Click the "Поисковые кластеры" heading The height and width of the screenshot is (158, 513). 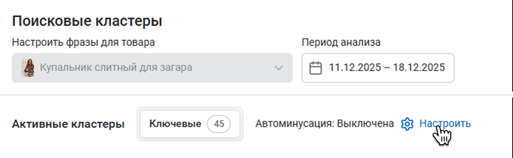click(87, 21)
